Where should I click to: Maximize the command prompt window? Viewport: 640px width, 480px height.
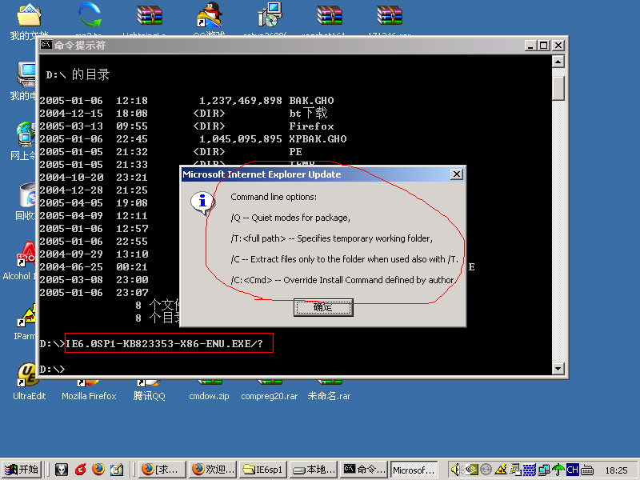click(x=544, y=46)
